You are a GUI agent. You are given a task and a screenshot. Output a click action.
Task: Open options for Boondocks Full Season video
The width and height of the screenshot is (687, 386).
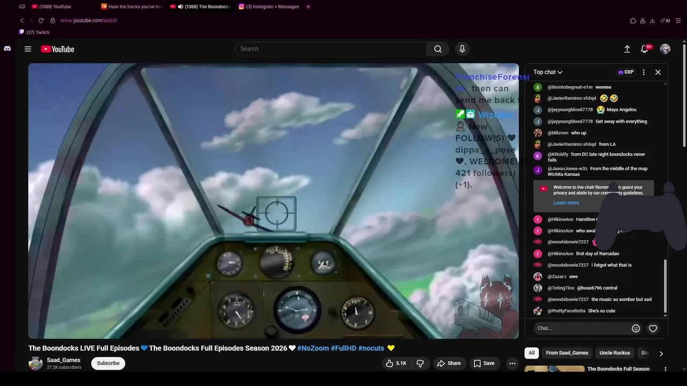[666, 369]
